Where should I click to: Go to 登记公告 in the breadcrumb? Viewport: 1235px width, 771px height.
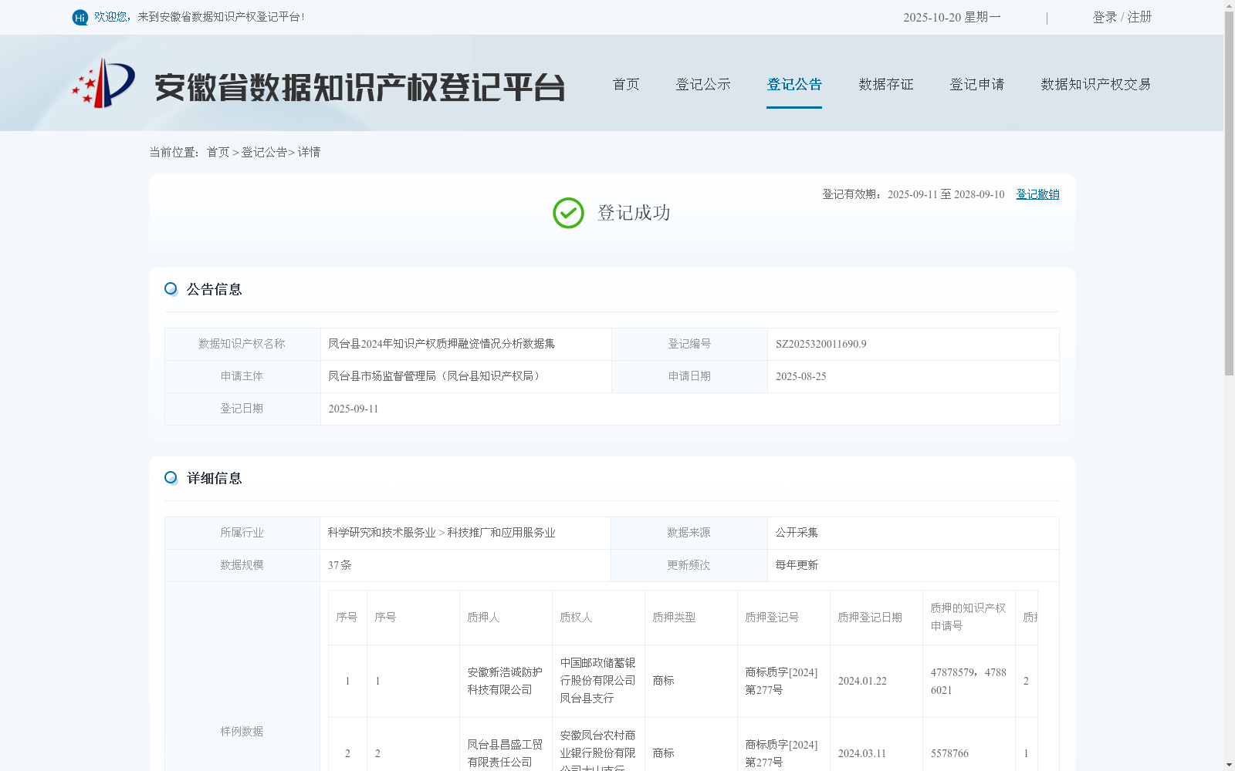[264, 152]
